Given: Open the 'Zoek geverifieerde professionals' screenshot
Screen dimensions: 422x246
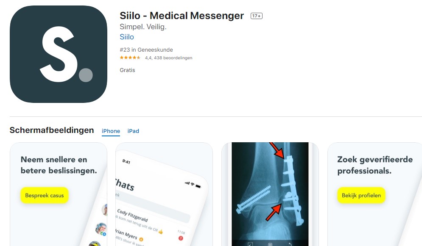Looking at the screenshot, I should click(374, 194).
